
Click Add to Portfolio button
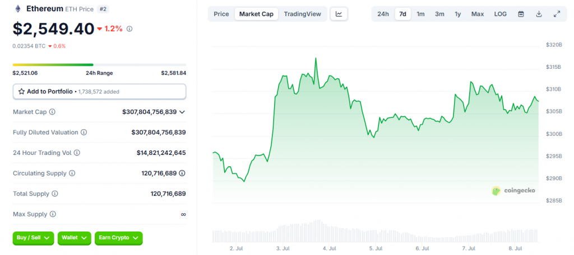pyautogui.click(x=99, y=92)
